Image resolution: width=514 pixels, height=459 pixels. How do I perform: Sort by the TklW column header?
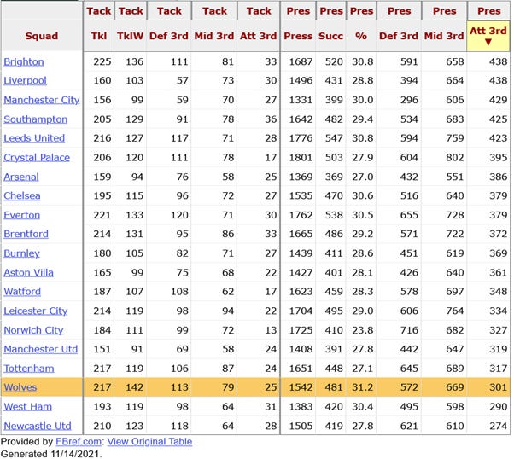[130, 36]
